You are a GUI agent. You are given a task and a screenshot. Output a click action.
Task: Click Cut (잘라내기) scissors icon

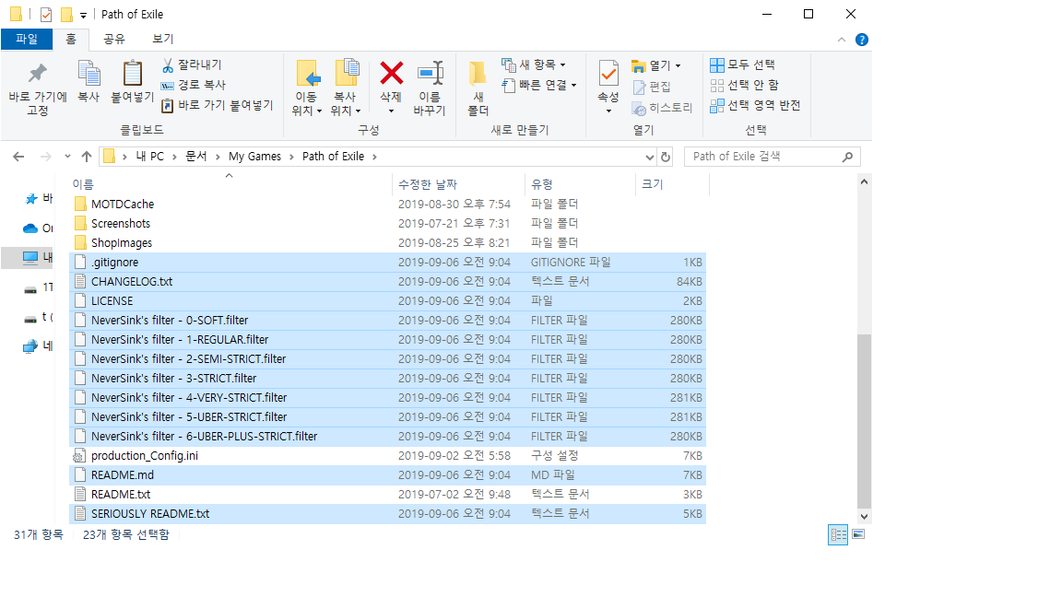[168, 65]
